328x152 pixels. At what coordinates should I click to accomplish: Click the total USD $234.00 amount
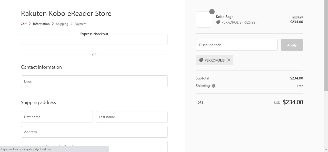293,102
